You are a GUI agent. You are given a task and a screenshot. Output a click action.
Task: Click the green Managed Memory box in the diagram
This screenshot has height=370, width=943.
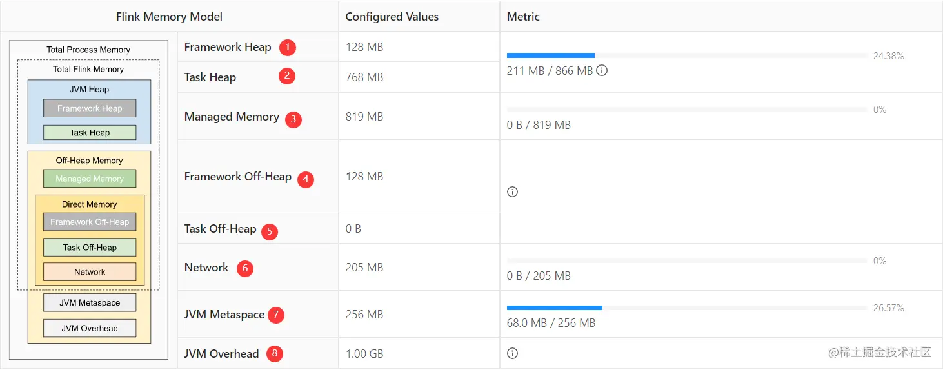point(90,179)
